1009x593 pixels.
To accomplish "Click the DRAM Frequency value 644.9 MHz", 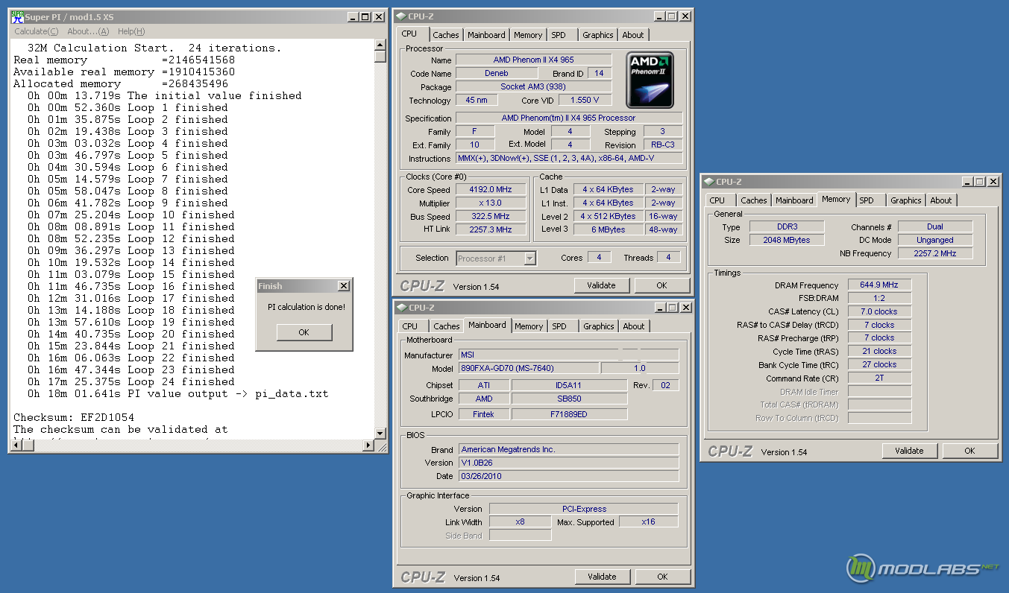I will click(880, 285).
